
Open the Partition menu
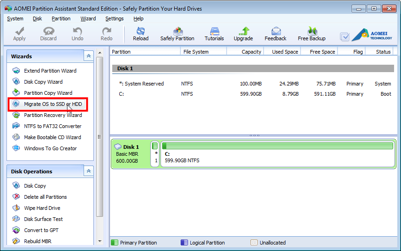point(61,18)
